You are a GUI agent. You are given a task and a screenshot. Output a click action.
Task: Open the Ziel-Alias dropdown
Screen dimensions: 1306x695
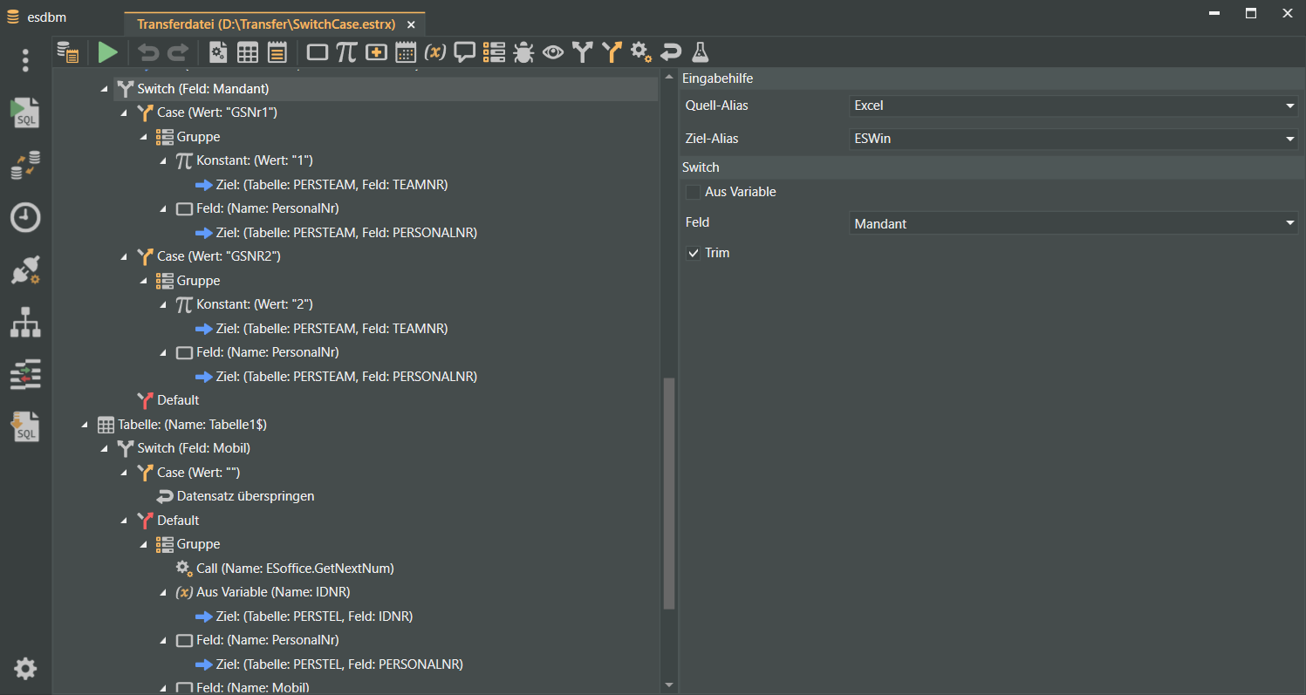(x=1074, y=139)
